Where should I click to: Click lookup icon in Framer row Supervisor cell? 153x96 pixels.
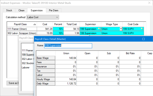click(99, 29)
